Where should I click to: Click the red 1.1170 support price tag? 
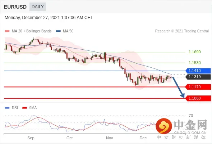point(198,87)
